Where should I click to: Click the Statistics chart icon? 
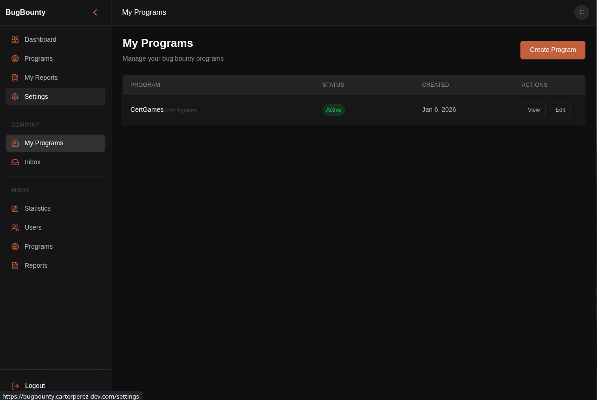point(15,209)
